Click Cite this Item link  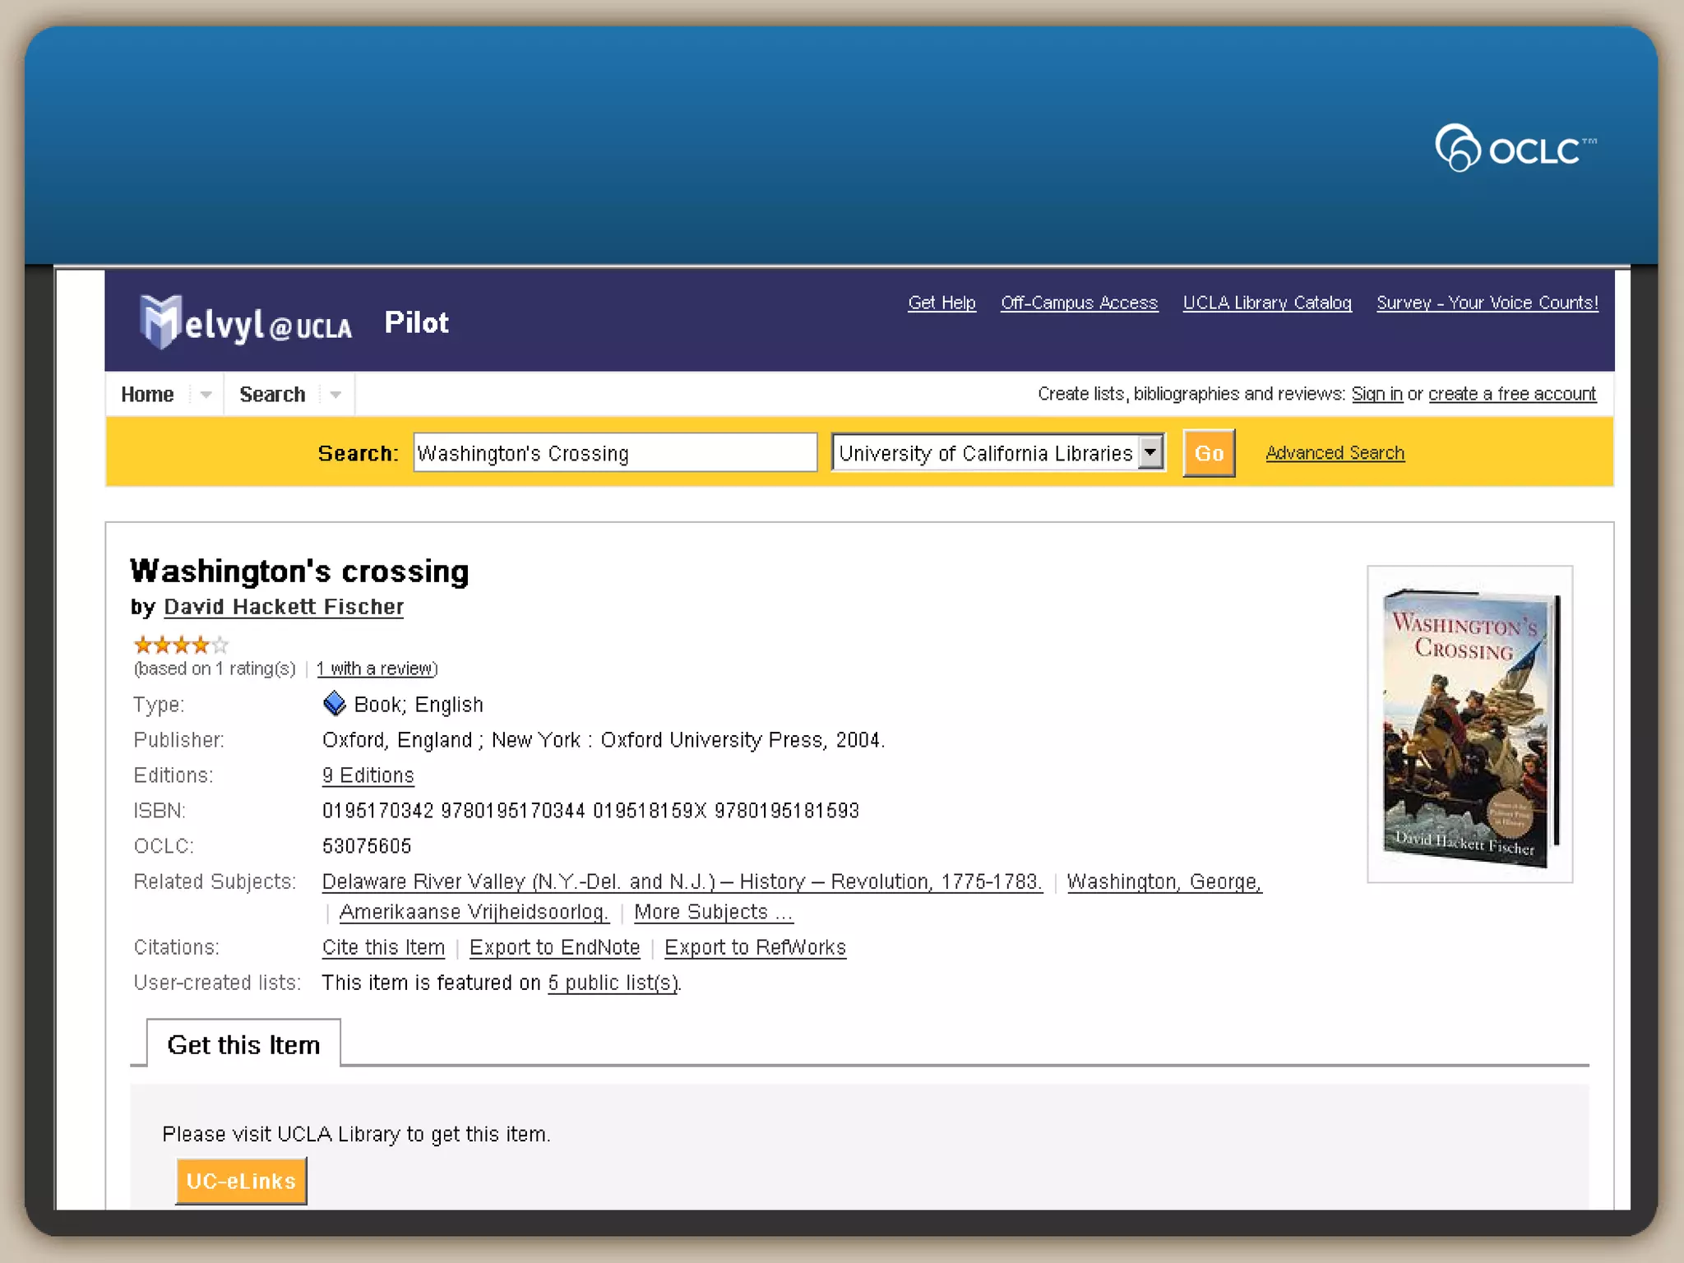coord(383,947)
